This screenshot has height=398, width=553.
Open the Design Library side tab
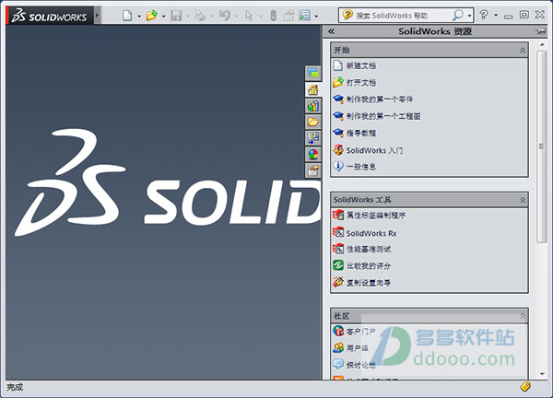point(312,106)
